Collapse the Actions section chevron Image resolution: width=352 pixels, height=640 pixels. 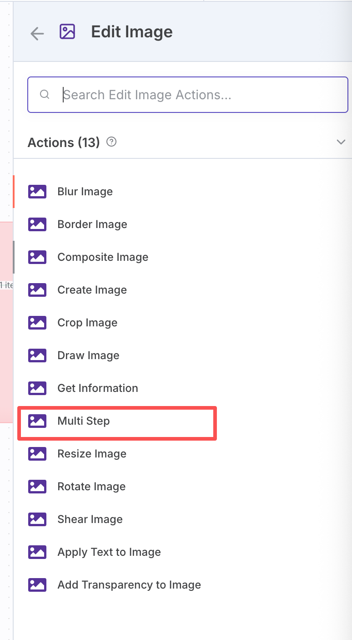tap(341, 142)
